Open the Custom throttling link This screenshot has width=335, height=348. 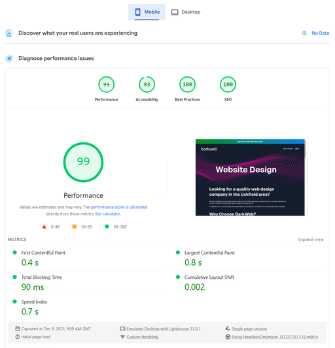143,337
